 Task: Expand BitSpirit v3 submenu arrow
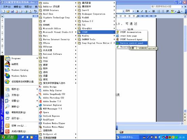[76, 134]
